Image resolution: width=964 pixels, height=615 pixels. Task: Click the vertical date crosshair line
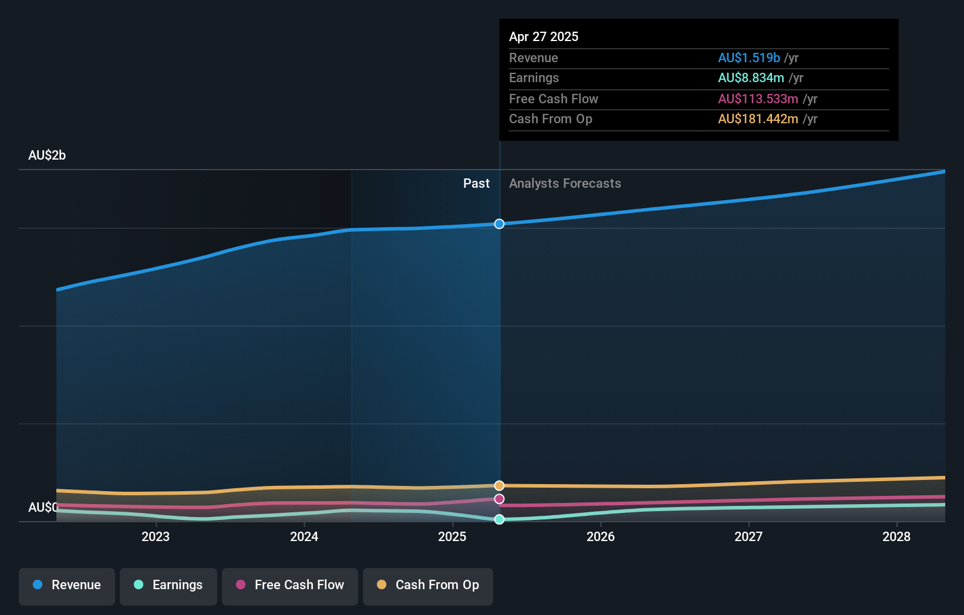click(499, 352)
